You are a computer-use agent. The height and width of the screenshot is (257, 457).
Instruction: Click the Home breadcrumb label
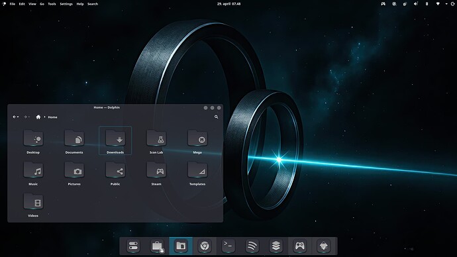pyautogui.click(x=52, y=117)
